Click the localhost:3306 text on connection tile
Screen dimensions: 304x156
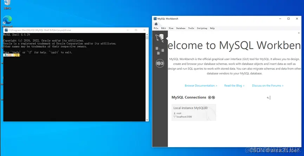pyautogui.click(x=184, y=117)
